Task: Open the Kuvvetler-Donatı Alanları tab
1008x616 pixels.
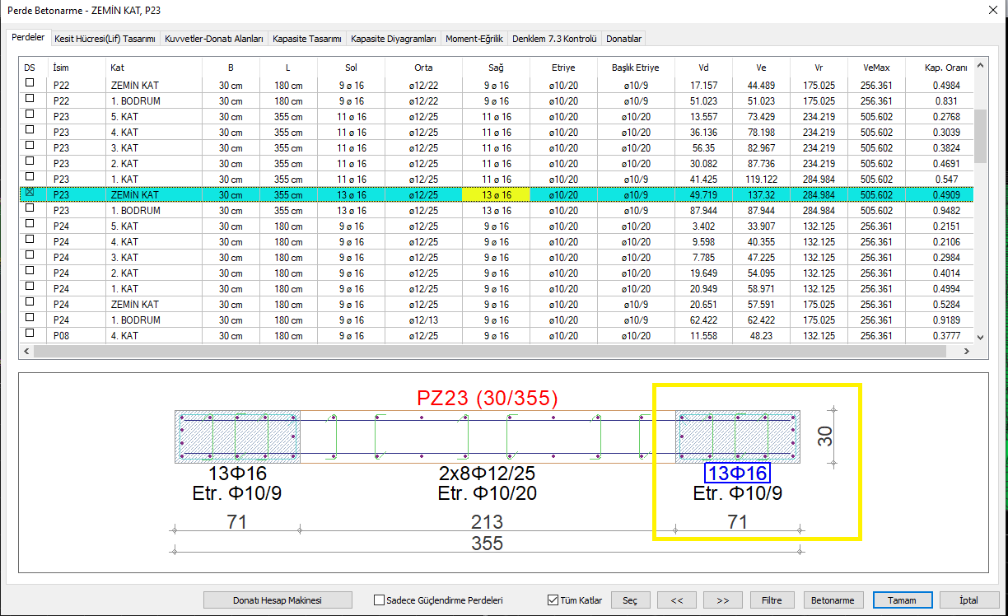Action: [214, 39]
